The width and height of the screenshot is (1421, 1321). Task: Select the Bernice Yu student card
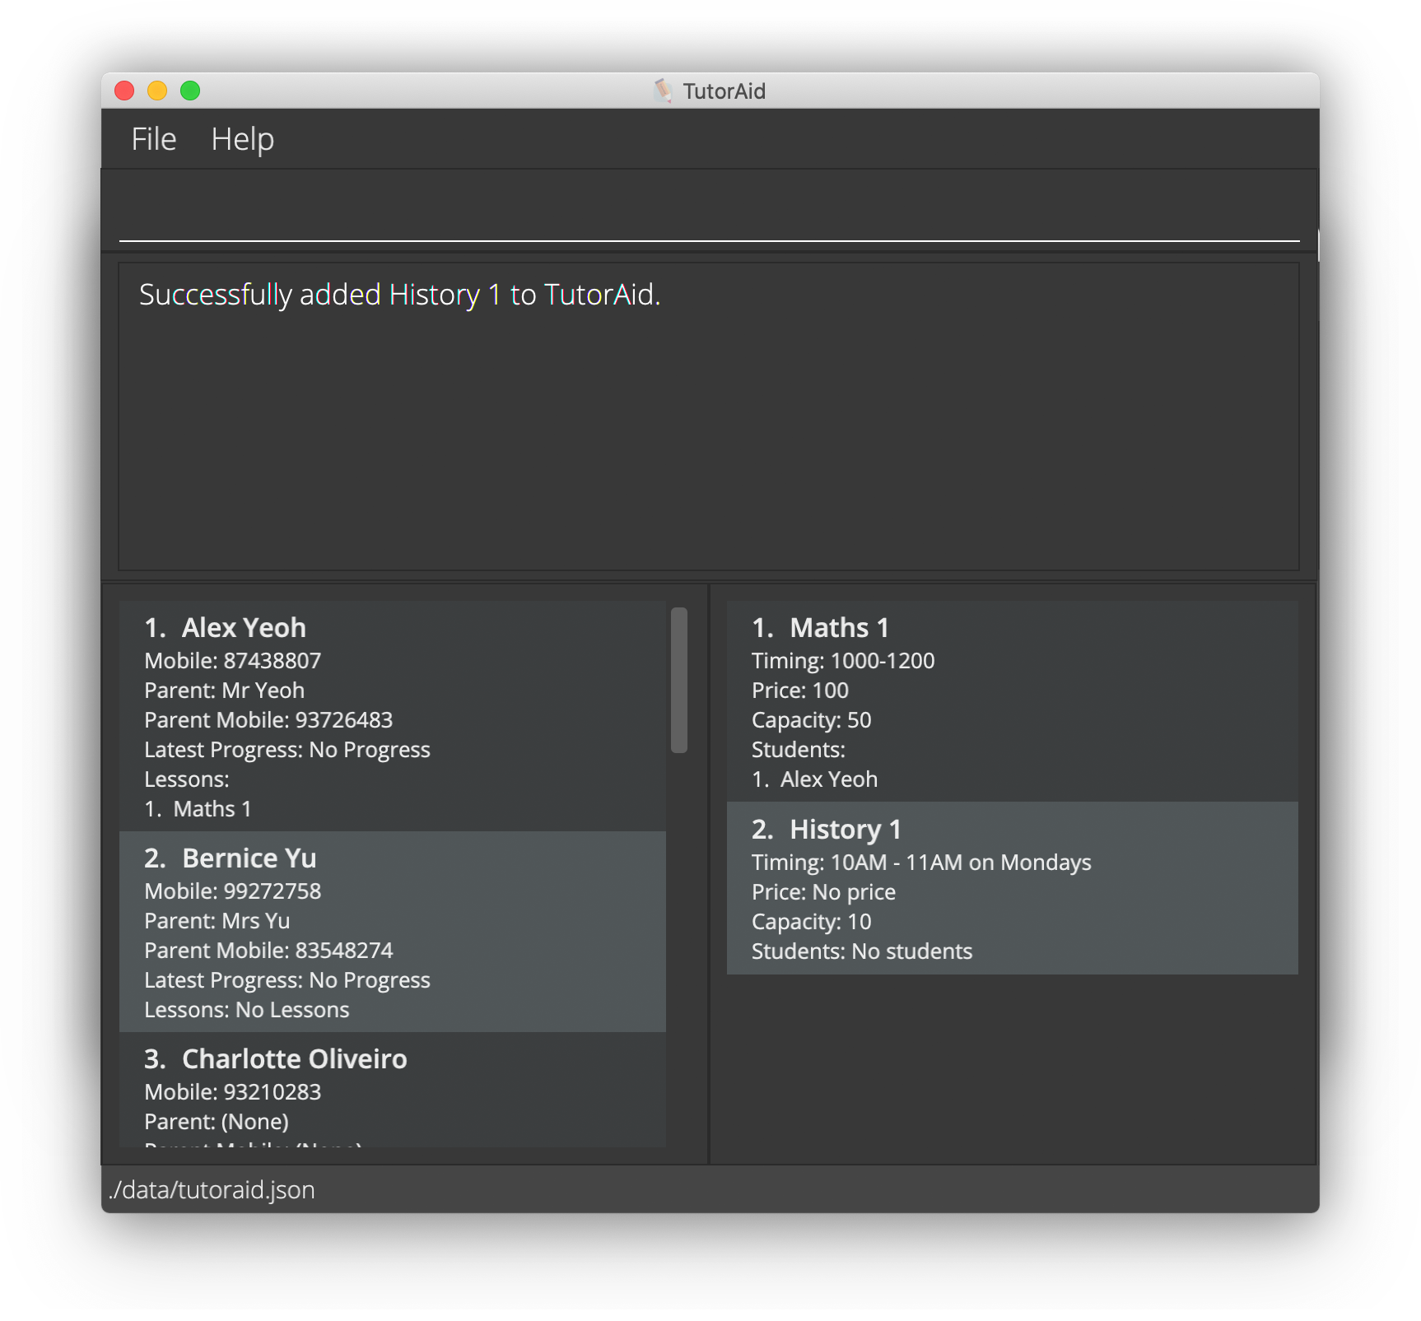[x=392, y=931]
